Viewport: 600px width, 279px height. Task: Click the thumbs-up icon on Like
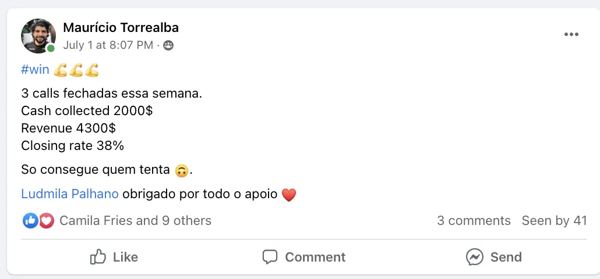tap(98, 257)
